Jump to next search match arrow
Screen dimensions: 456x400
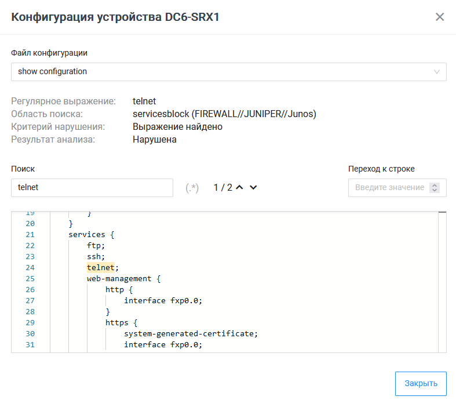click(253, 187)
